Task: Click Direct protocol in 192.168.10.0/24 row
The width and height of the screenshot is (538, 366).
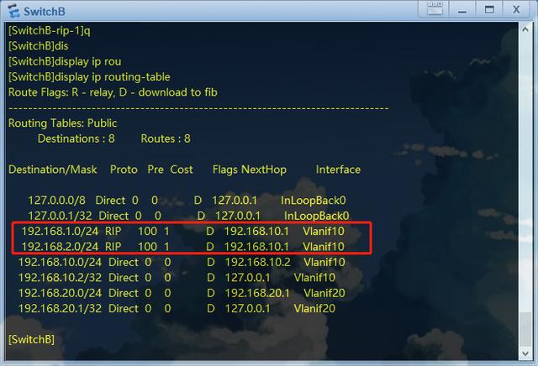Action: [x=124, y=263]
